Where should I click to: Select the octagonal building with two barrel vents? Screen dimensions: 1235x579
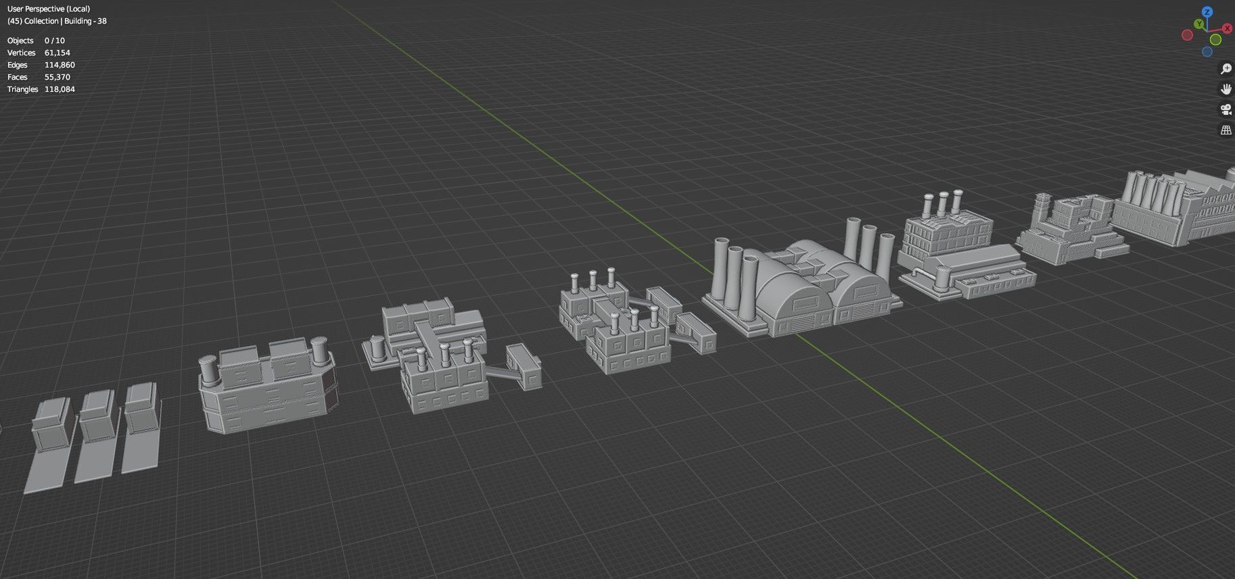click(x=267, y=385)
